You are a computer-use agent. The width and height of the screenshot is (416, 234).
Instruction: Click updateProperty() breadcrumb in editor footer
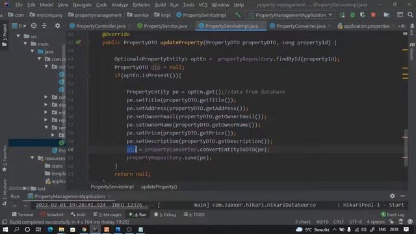(x=159, y=187)
